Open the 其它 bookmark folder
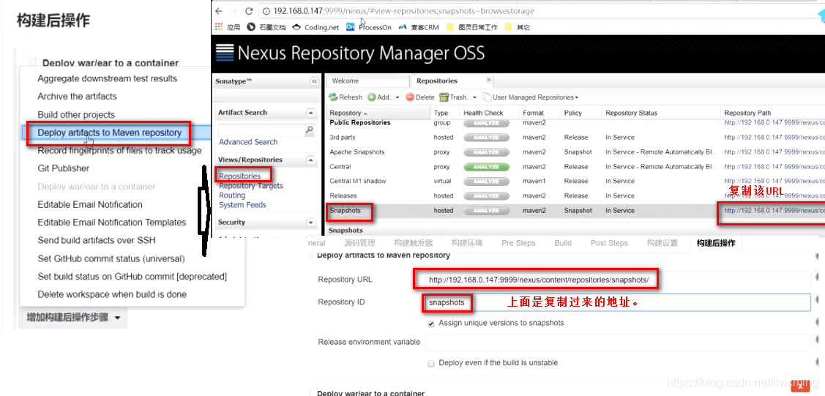The image size is (825, 396). click(518, 27)
